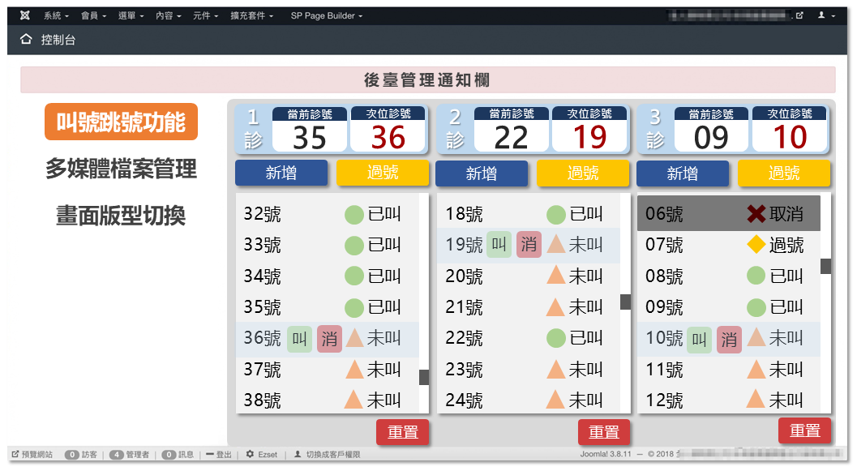Select 多媒體檔案管理 tab
This screenshot has width=857, height=471.
coord(122,169)
